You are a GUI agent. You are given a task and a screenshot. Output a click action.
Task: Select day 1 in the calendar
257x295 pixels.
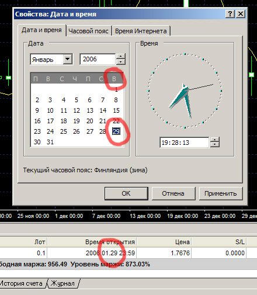pyautogui.click(x=116, y=89)
